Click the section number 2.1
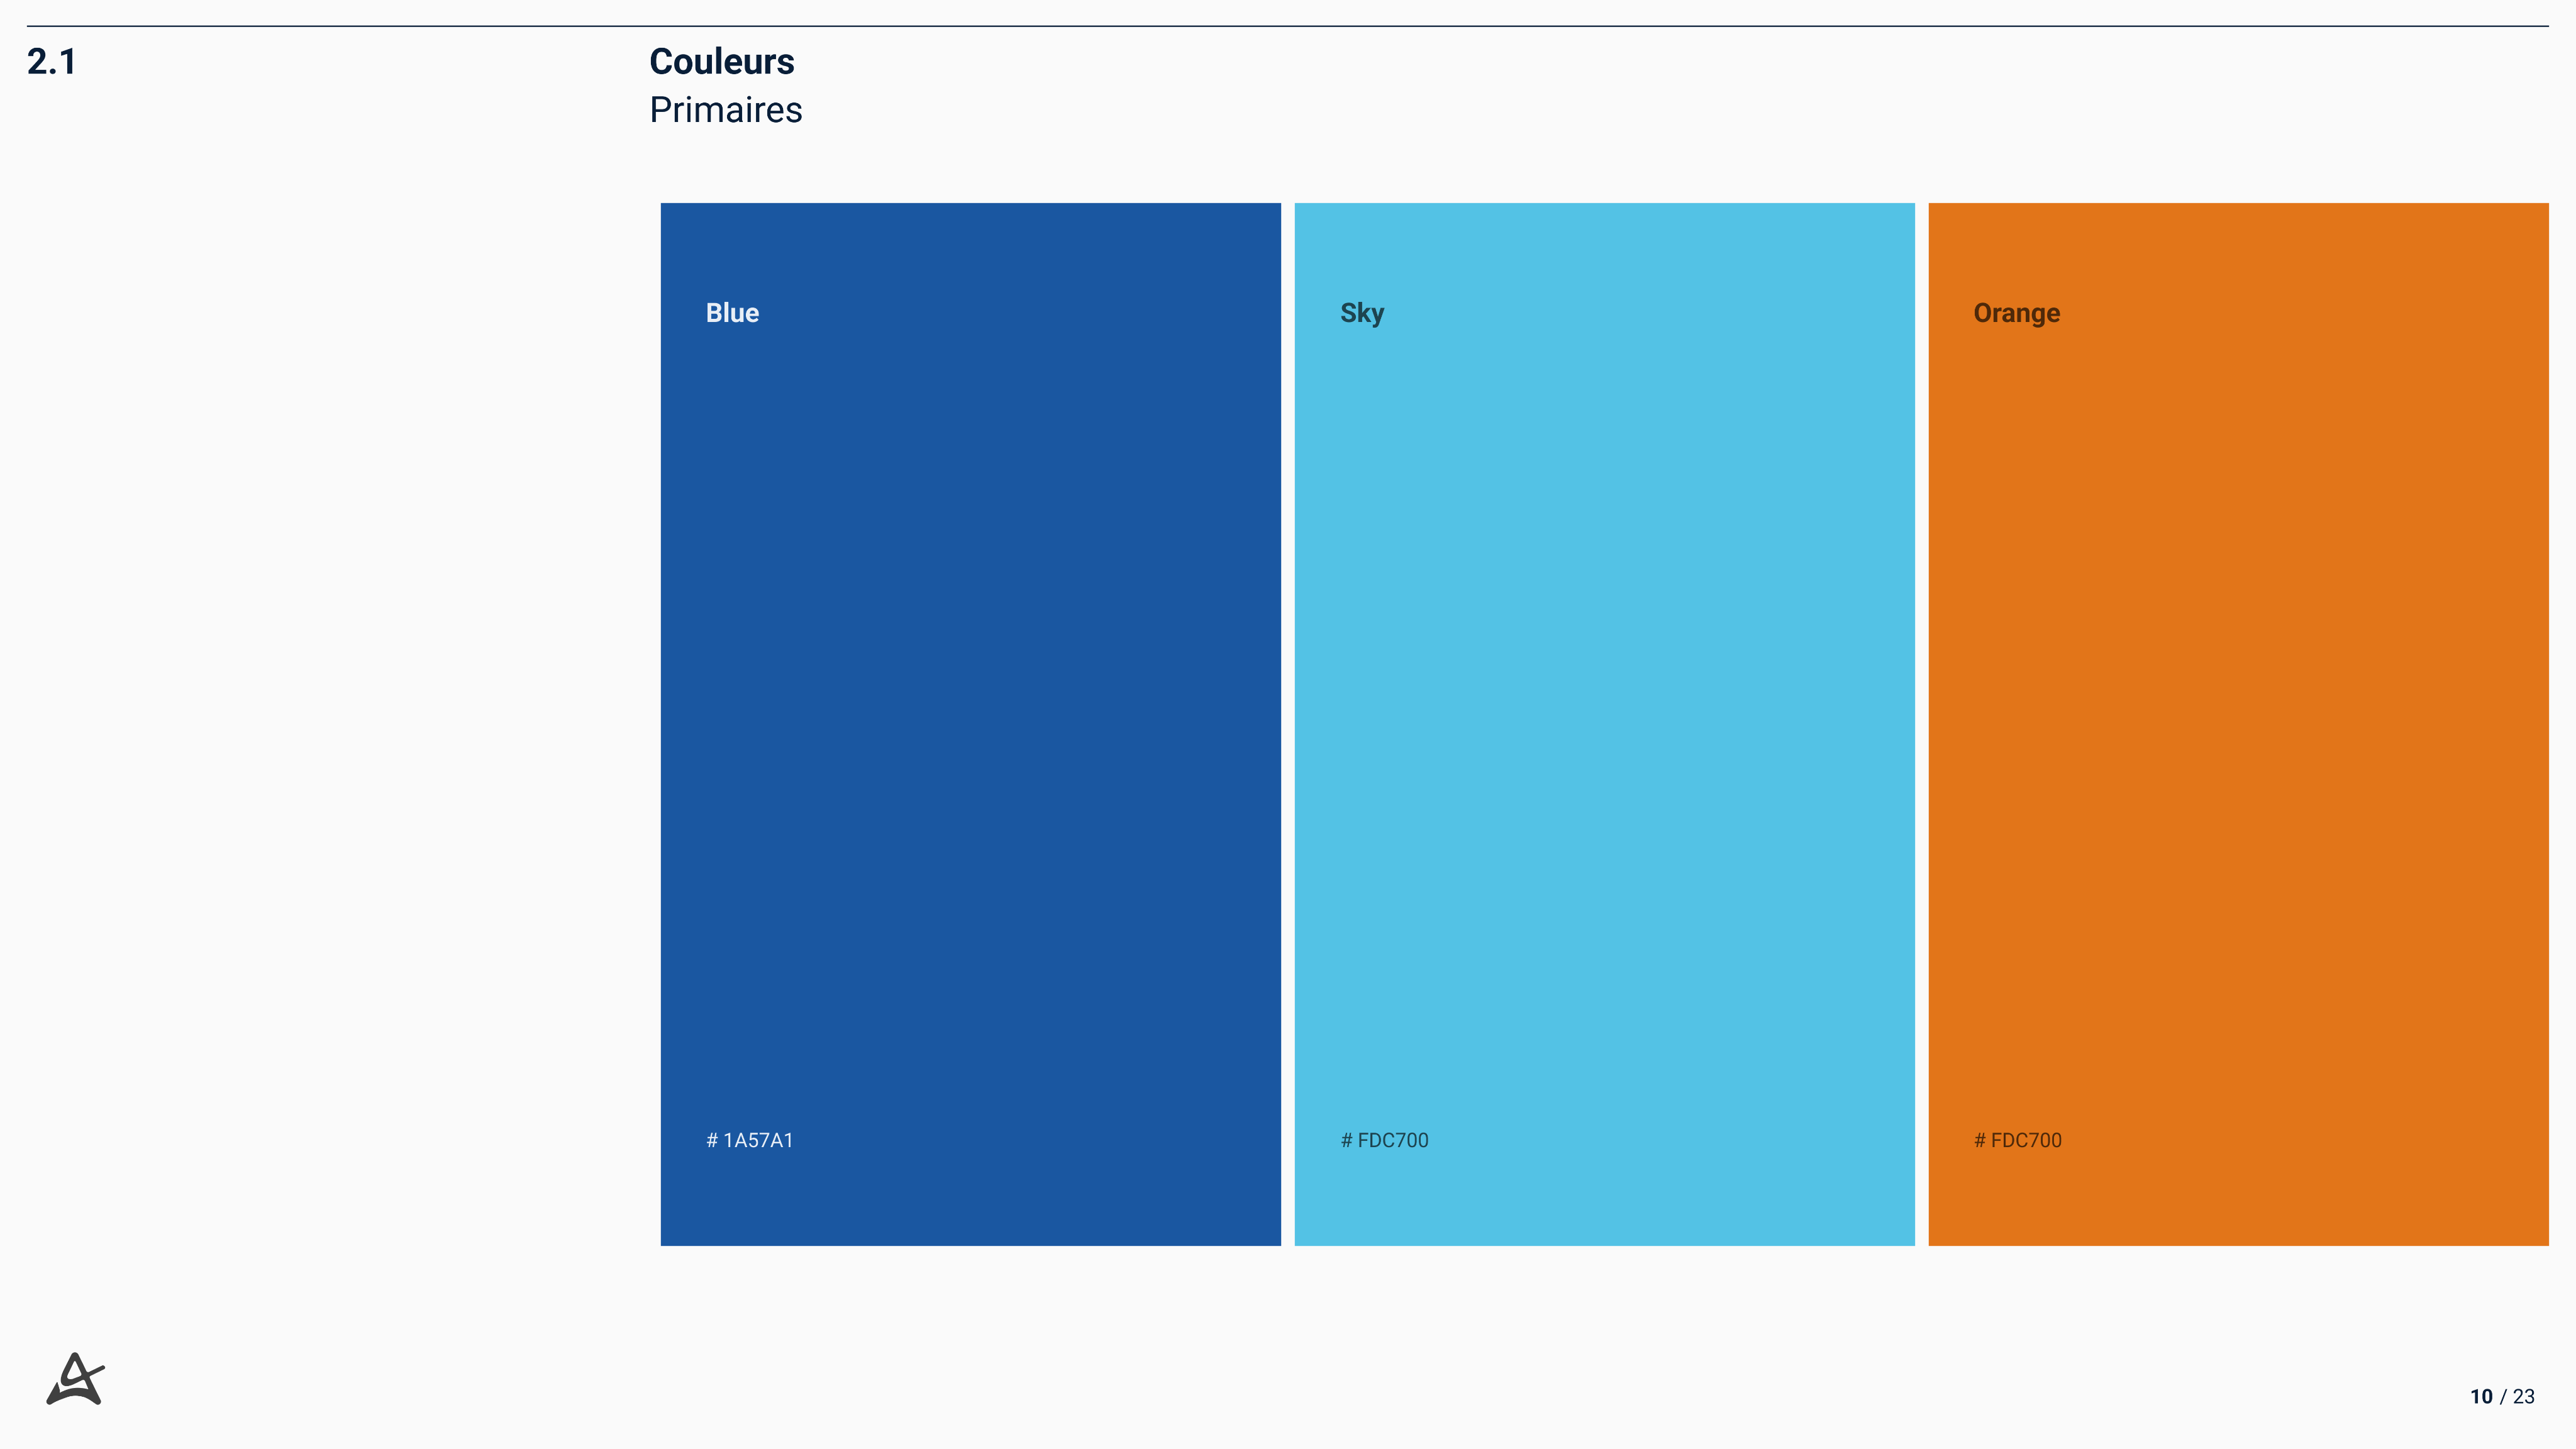This screenshot has height=1449, width=2576. tap(52, 62)
